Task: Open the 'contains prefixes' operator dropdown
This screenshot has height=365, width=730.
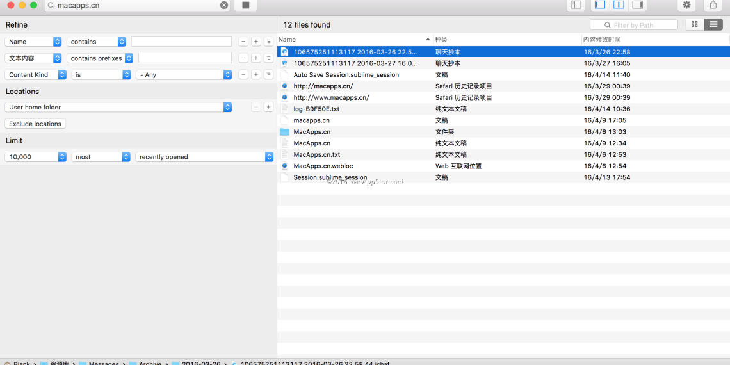Action: [100, 58]
